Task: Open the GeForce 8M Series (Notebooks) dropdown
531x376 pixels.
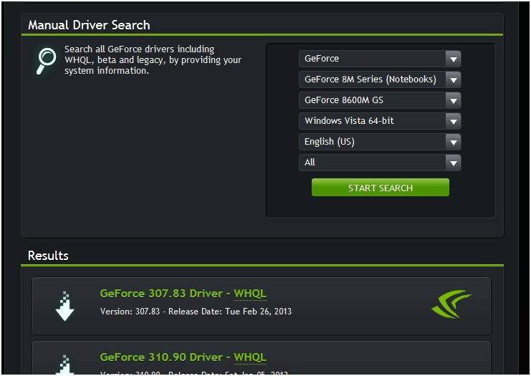Action: [x=380, y=79]
